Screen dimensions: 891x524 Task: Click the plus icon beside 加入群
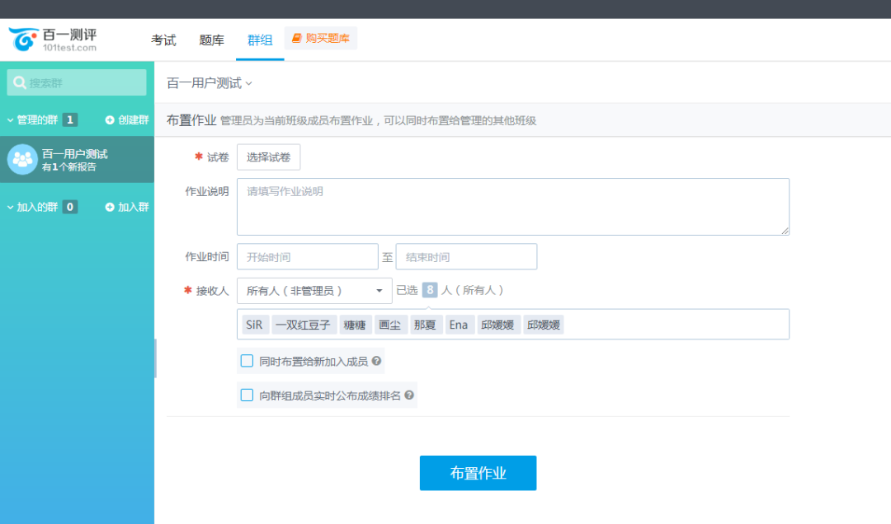110,208
